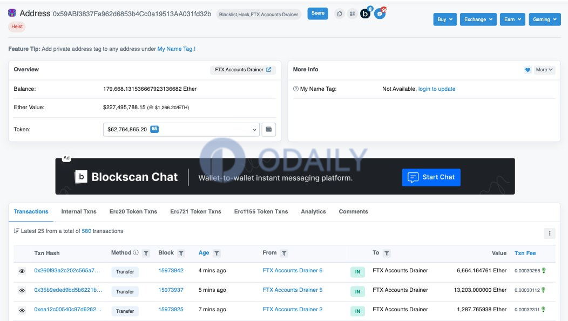The height and width of the screenshot is (321, 568).
Task: Open the Erc721 Token Txns tab
Action: [195, 211]
